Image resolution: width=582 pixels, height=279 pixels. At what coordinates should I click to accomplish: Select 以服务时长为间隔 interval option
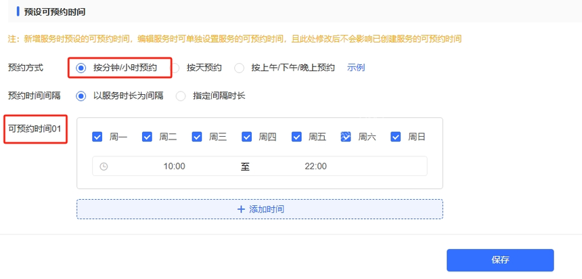point(81,95)
